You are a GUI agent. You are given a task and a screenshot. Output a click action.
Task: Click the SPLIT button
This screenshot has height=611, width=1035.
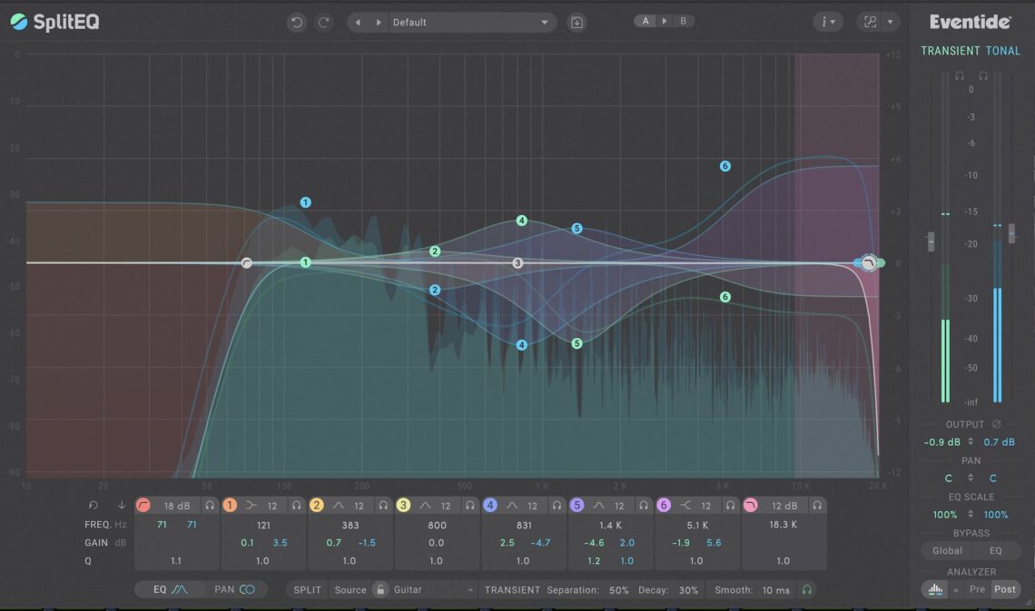click(x=307, y=590)
